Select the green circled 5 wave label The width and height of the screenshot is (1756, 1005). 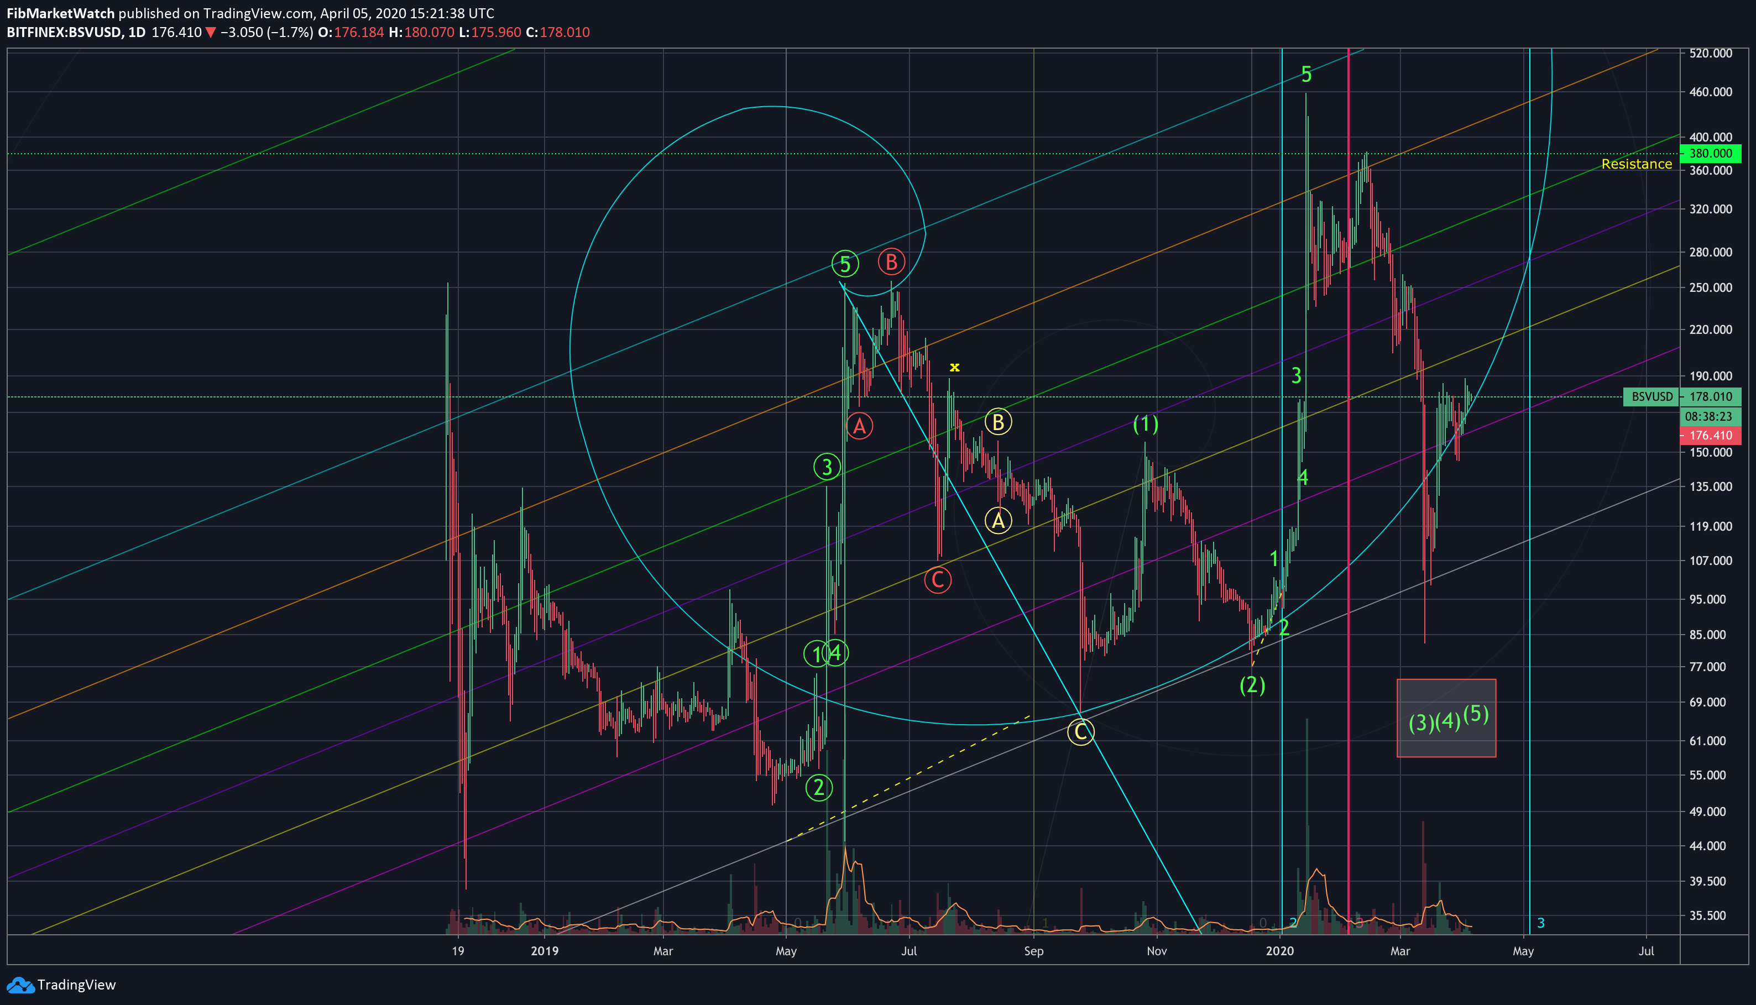845,264
